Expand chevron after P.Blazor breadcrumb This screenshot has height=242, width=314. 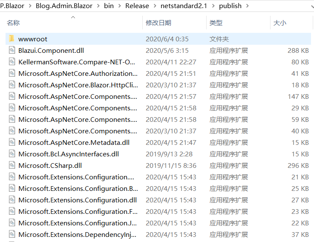30,6
